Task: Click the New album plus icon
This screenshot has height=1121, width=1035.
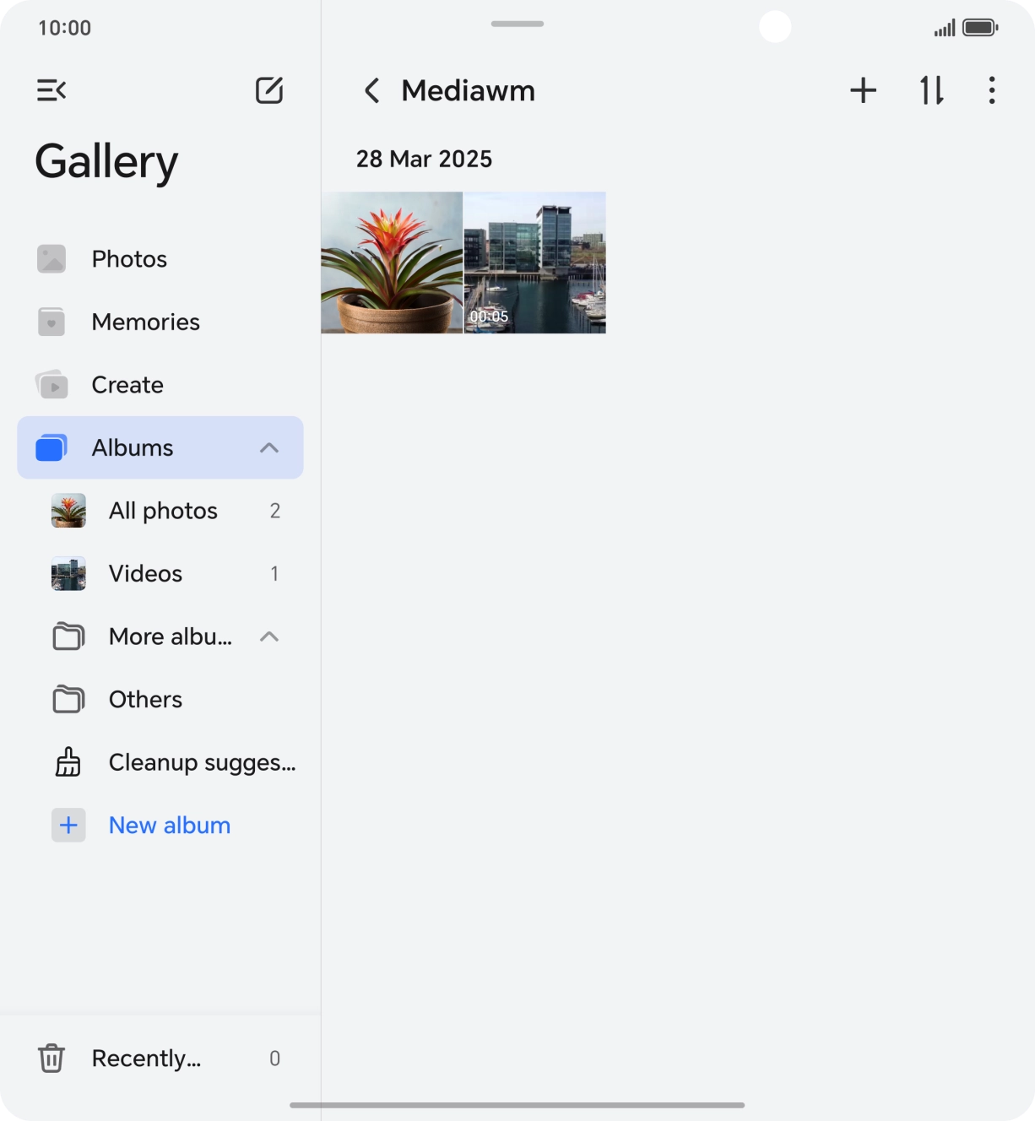Action: (x=68, y=825)
